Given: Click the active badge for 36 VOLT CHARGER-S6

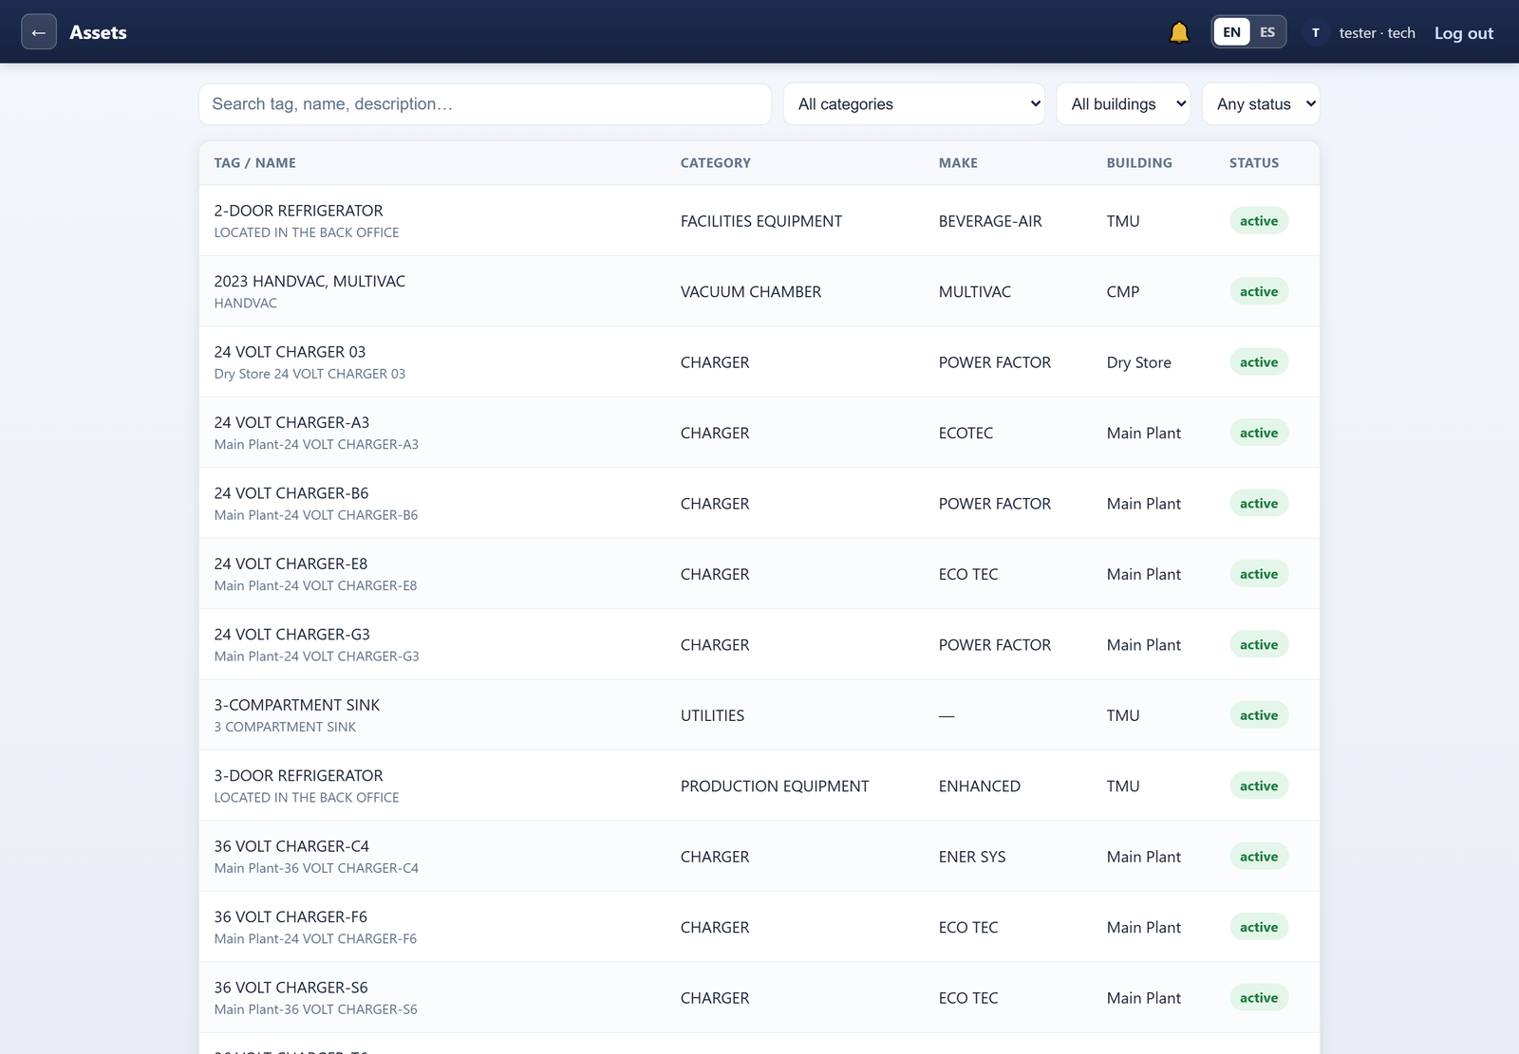Looking at the screenshot, I should (1259, 998).
